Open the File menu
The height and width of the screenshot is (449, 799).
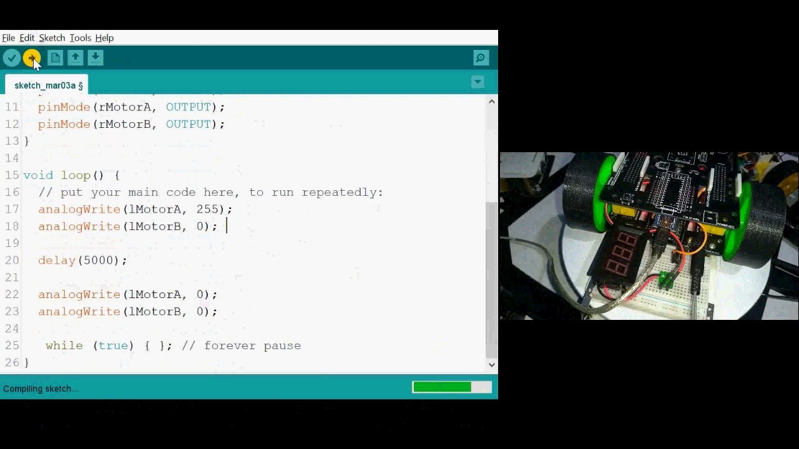coord(8,38)
